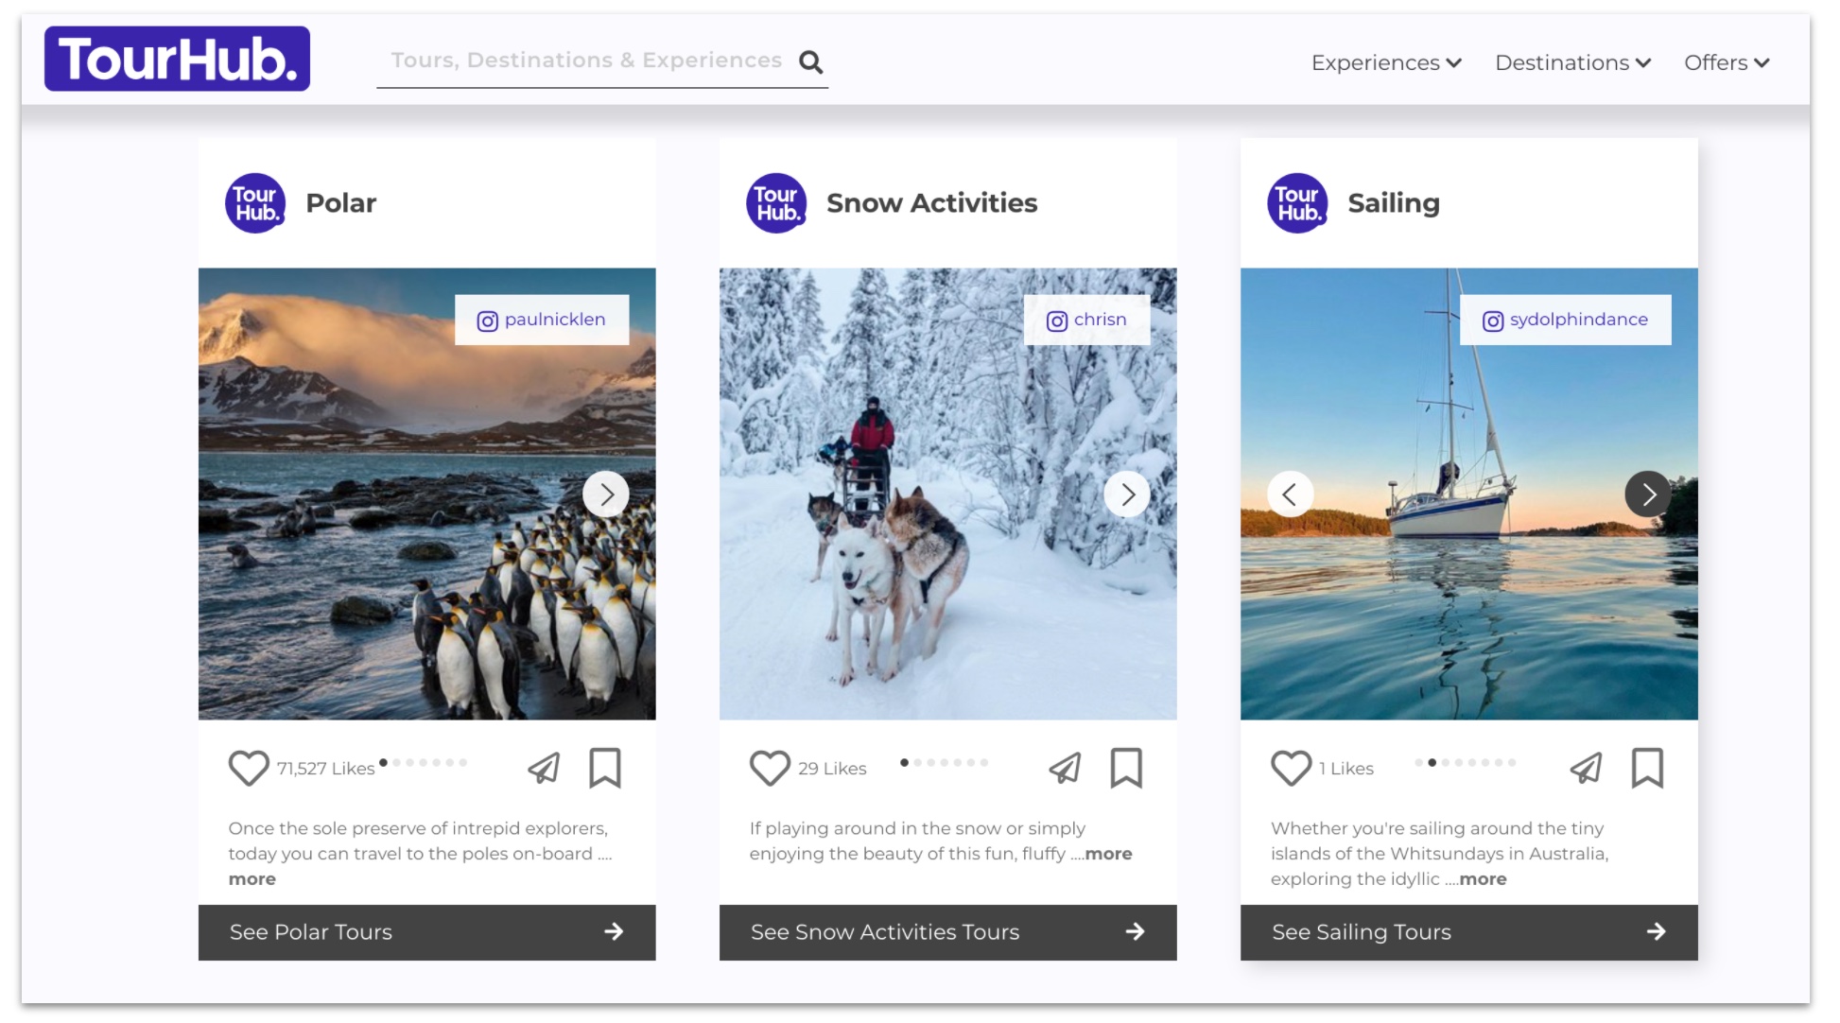Image resolution: width=1840 pixels, height=1023 pixels.
Task: Click the 71,527 Likes count
Action: (x=325, y=769)
